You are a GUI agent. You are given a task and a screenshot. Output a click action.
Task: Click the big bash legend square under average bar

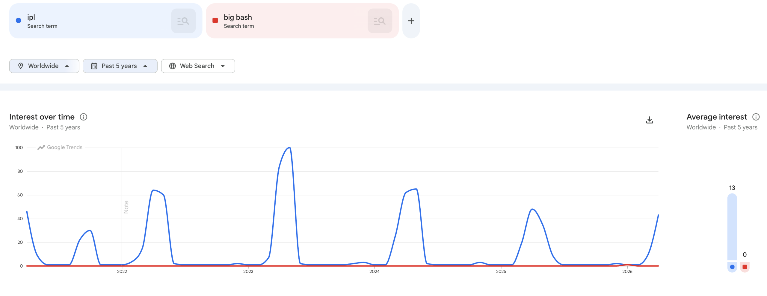coord(745,267)
